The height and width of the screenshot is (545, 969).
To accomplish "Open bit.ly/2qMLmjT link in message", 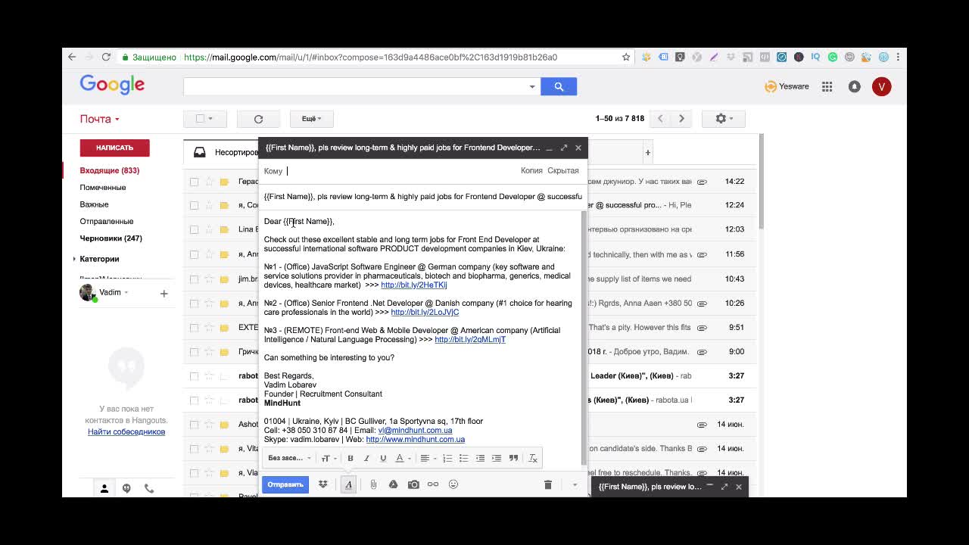I will pyautogui.click(x=470, y=340).
